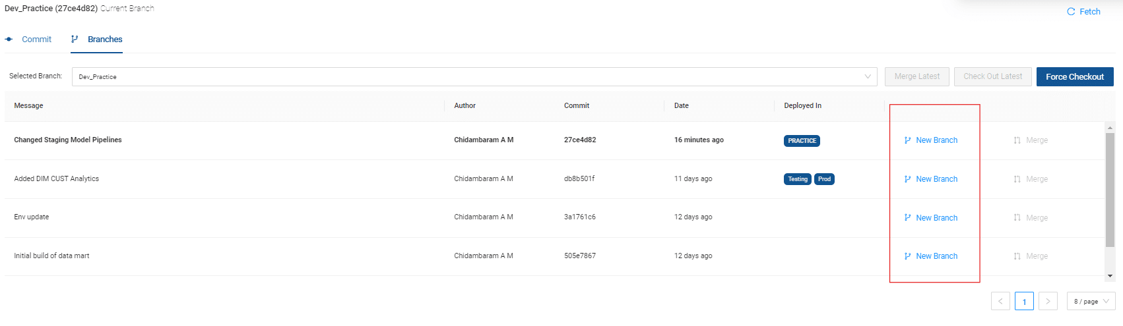
Task: Expand the Selected Branch dropdown arrow
Action: click(868, 76)
